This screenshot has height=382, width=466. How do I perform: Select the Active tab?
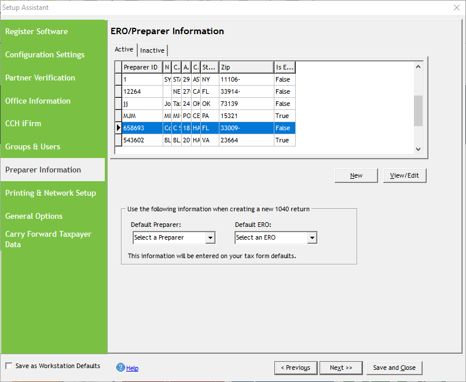point(124,50)
